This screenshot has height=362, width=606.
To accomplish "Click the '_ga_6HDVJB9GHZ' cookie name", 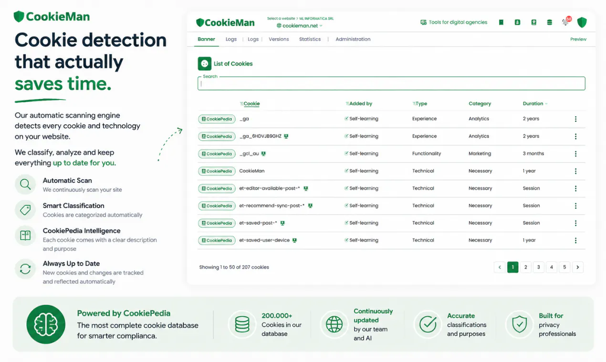I will 260,136.
